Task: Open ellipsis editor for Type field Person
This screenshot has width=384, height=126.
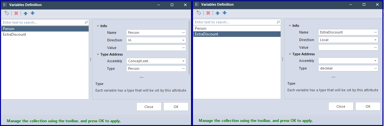Action: (183, 69)
